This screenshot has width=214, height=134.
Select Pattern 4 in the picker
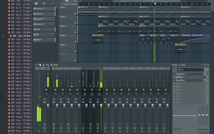click(x=44, y=24)
